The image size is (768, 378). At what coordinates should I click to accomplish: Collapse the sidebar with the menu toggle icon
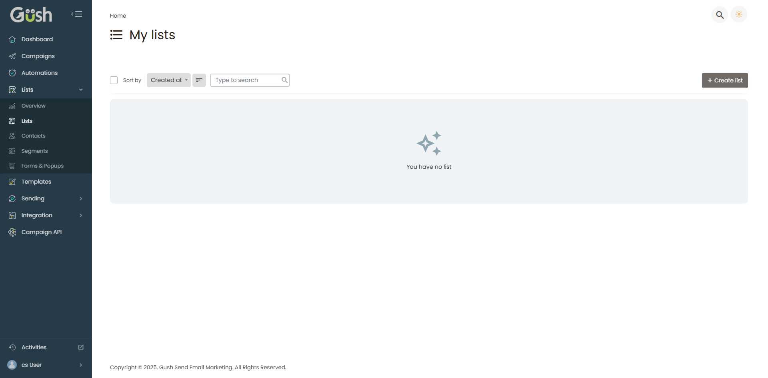tap(77, 14)
